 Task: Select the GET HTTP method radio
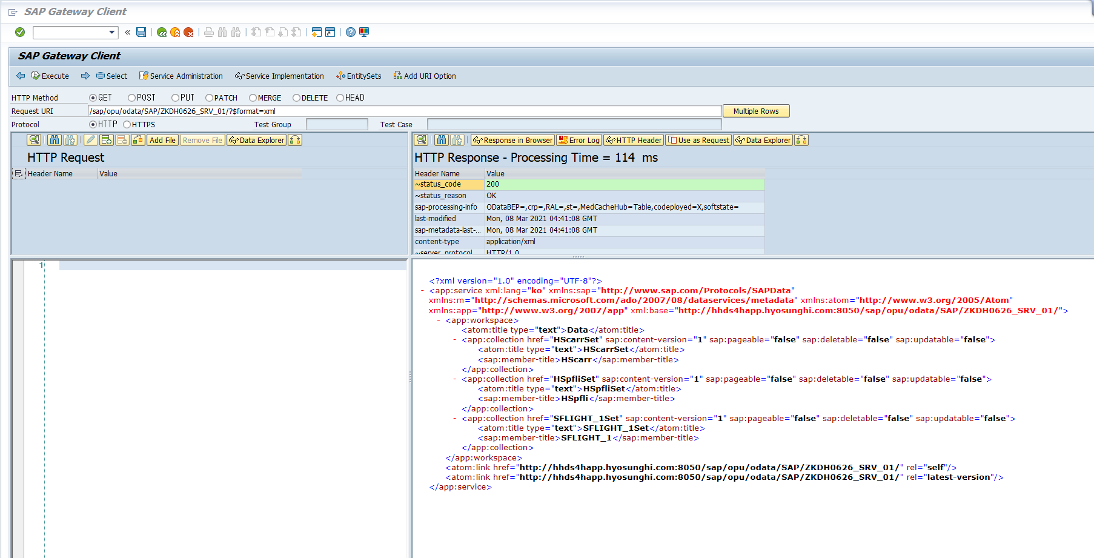point(93,98)
